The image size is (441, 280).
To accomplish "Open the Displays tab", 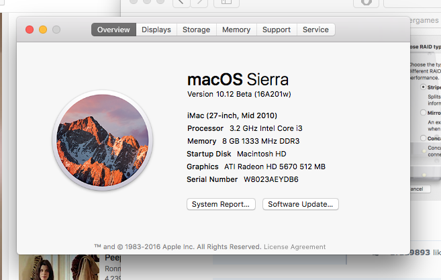I will coord(156,30).
